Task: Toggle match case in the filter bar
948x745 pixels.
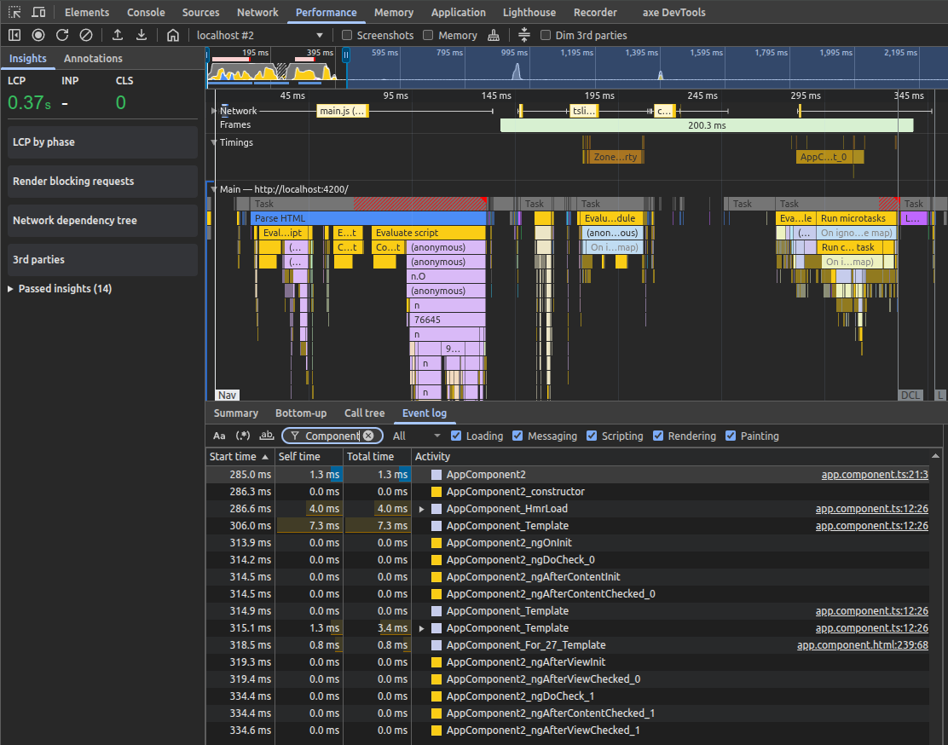Action: [x=219, y=436]
